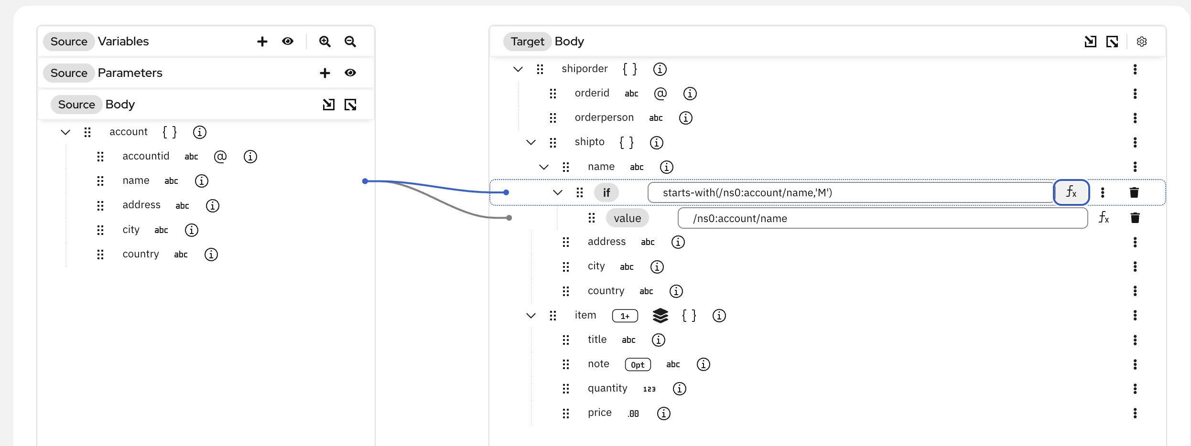The image size is (1191, 446).
Task: Grab the drag handle for source address
Action: click(100, 206)
